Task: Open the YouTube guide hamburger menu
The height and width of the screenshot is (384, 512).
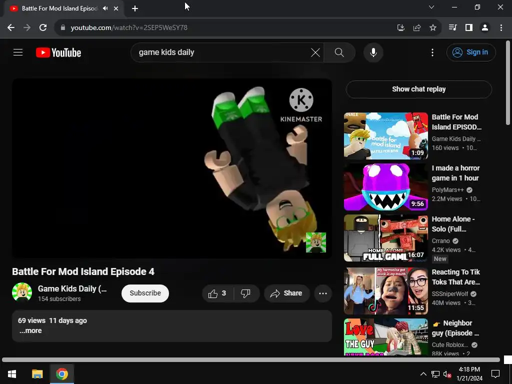Action: pyautogui.click(x=18, y=52)
